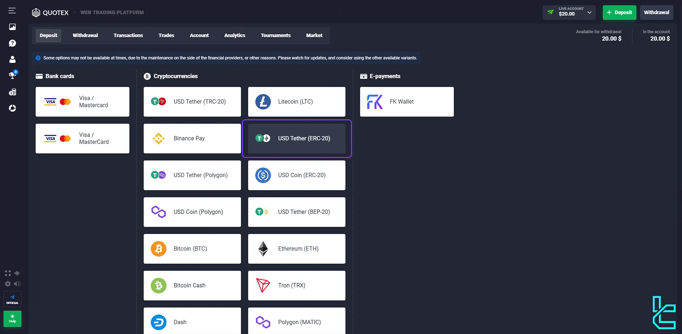The image size is (682, 334).
Task: Click the info icon in the notice
Action: 38,58
